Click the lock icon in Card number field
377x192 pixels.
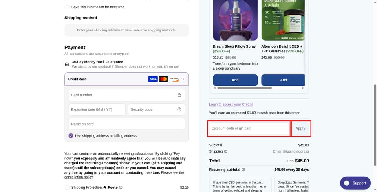pyautogui.click(x=179, y=95)
